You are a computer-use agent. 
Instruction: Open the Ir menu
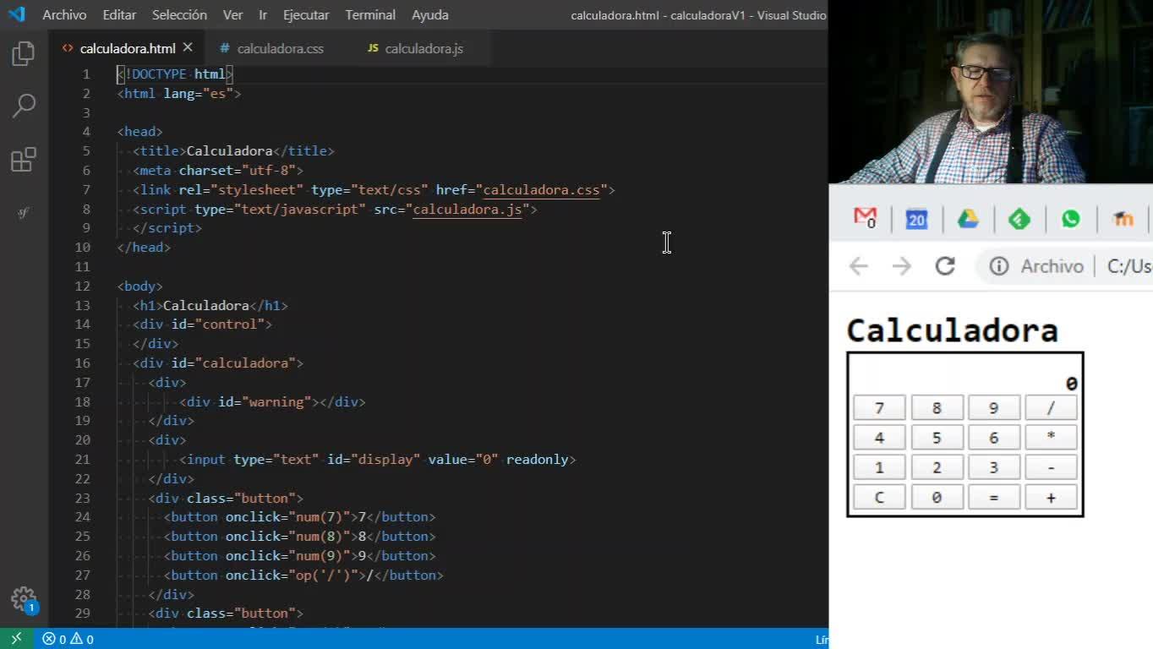[263, 14]
